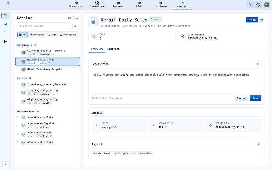Expand the left sidebar with chevron

pos(5,164)
